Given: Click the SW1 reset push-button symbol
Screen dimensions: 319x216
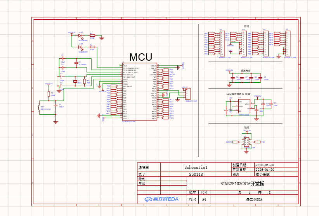Looking at the screenshot, I should (40, 108).
